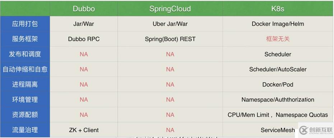Viewport: 334px width, 138px height.
Task: Select the SpringCloud column header
Action: click(x=170, y=9)
